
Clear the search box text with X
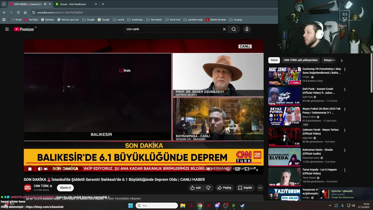click(x=224, y=29)
